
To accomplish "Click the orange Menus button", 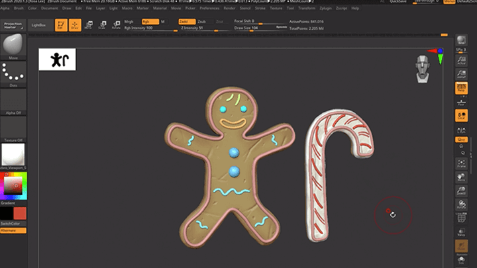I will [449, 1].
